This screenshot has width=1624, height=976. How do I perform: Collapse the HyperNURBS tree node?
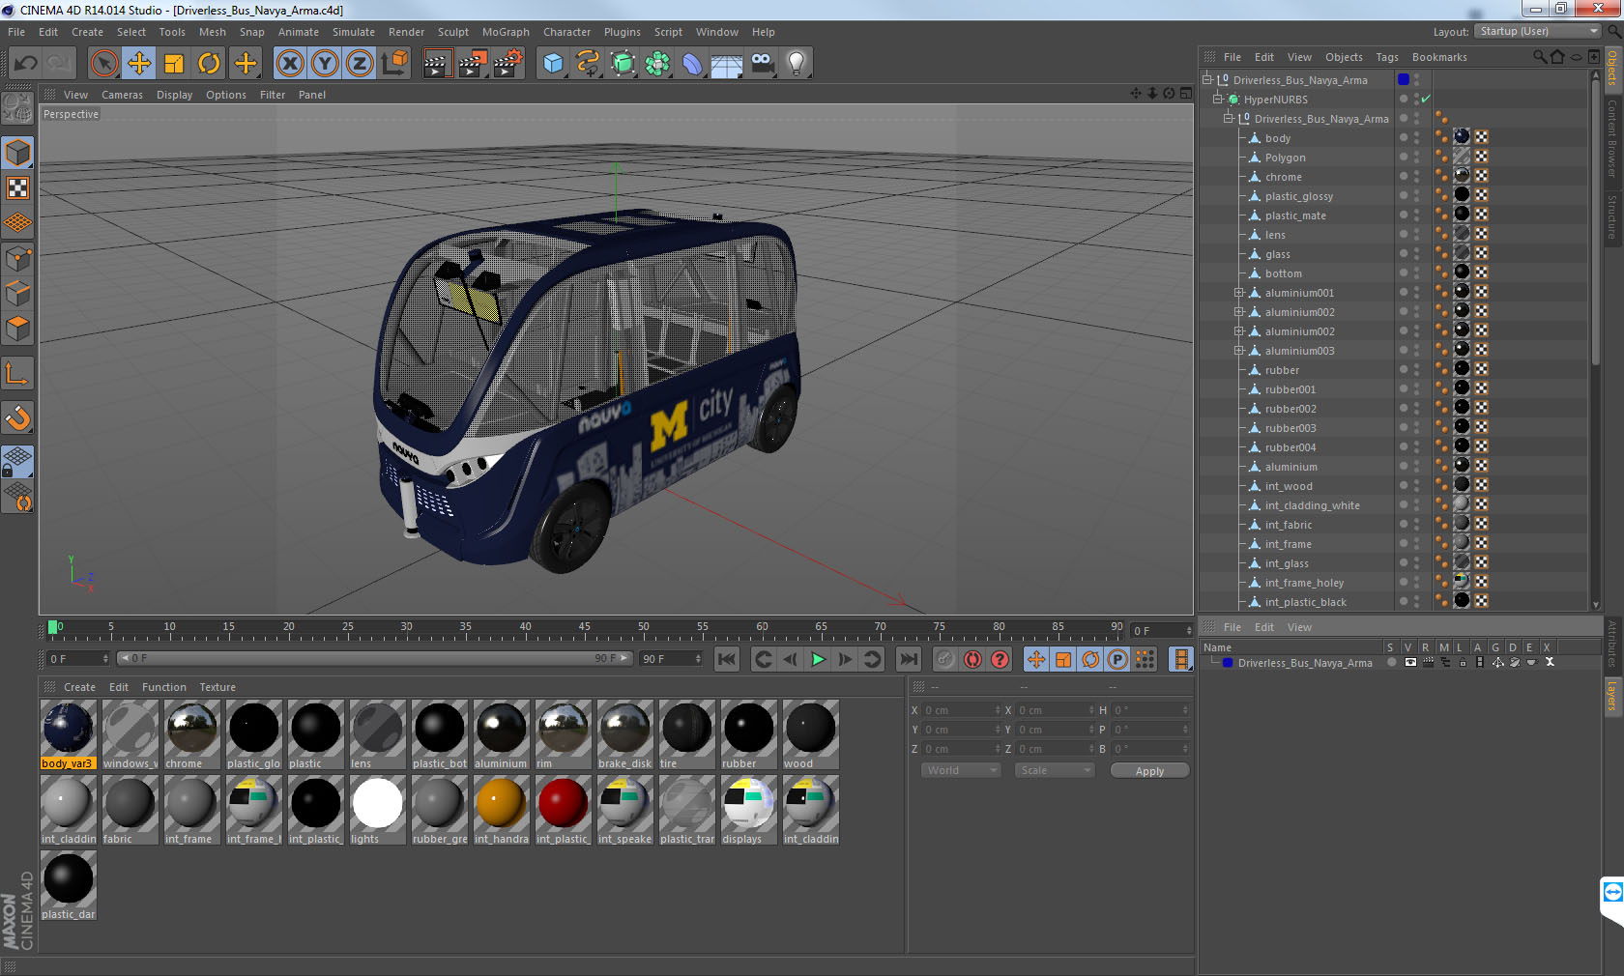(1218, 99)
